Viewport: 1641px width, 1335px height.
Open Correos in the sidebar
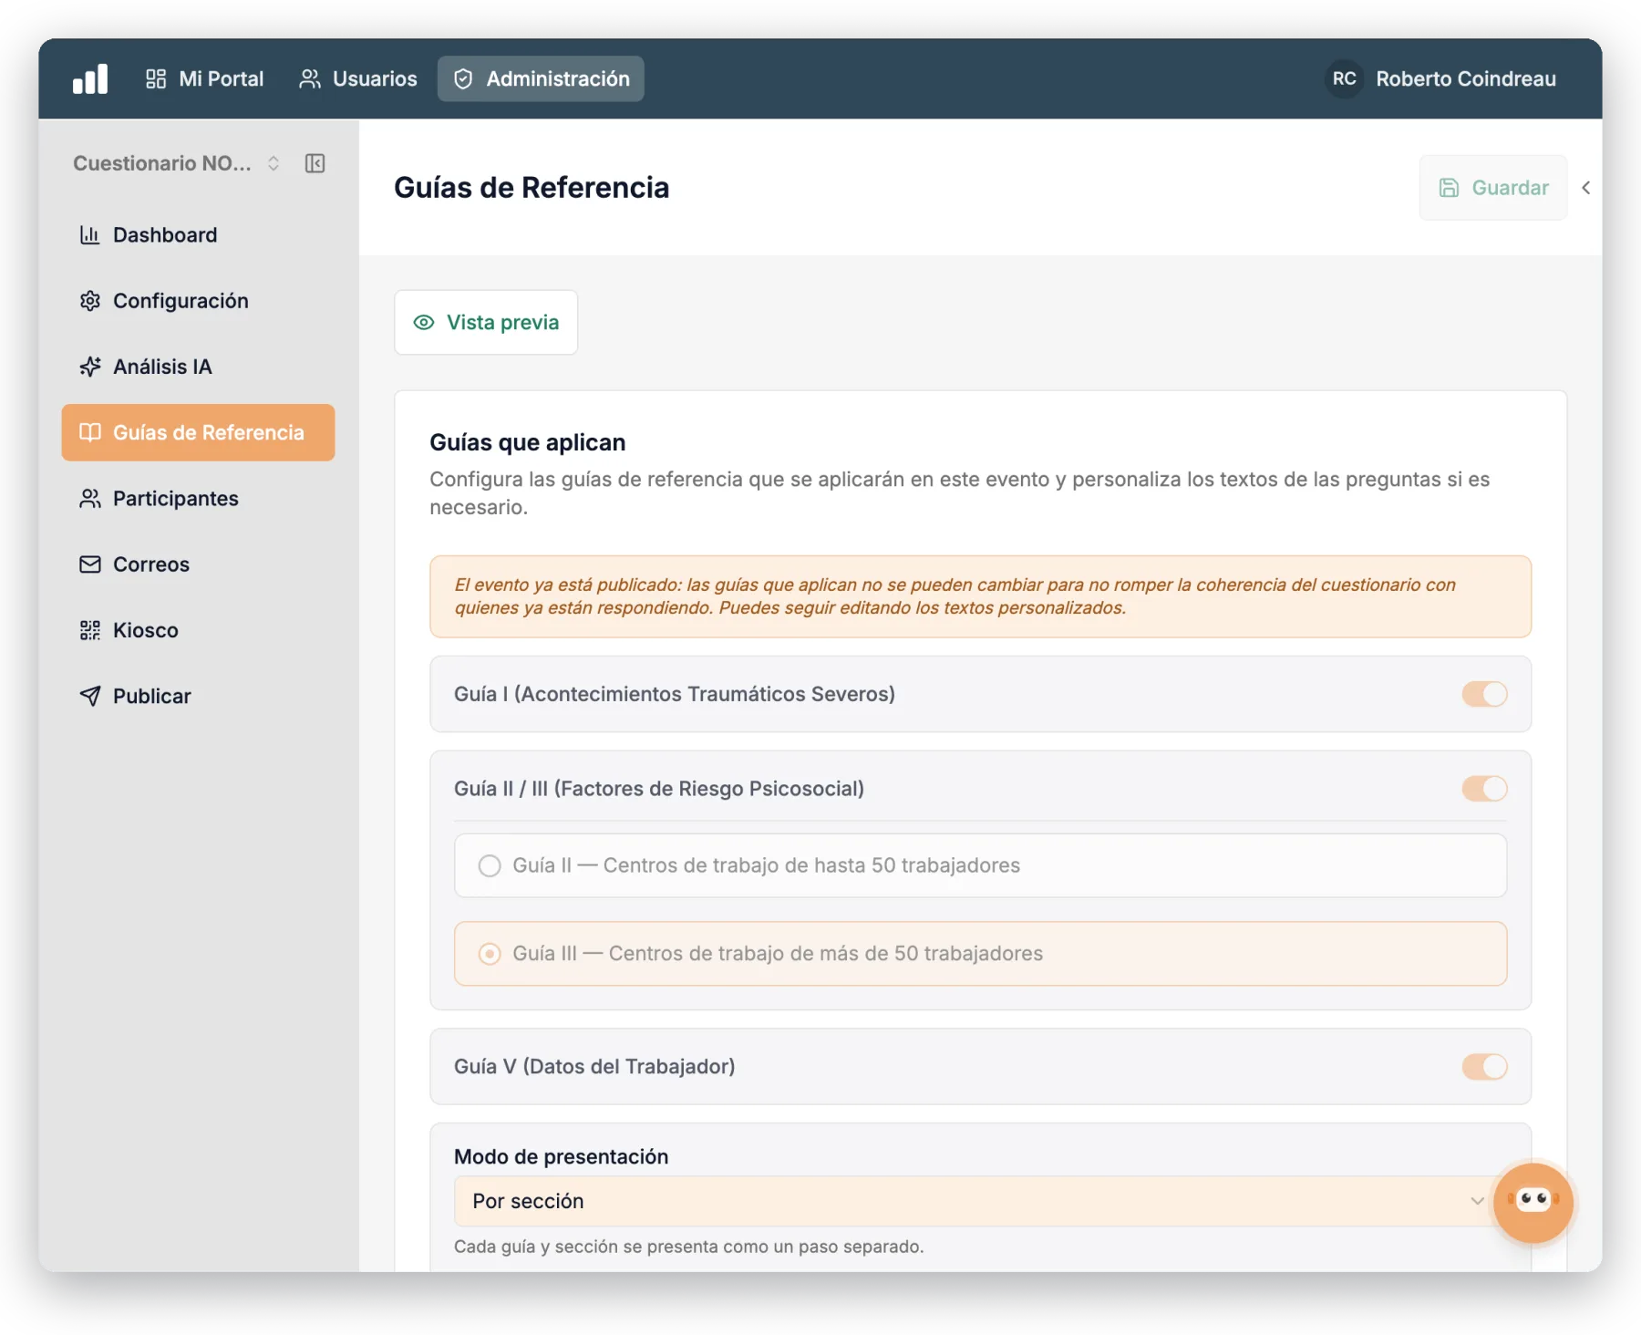coord(198,564)
